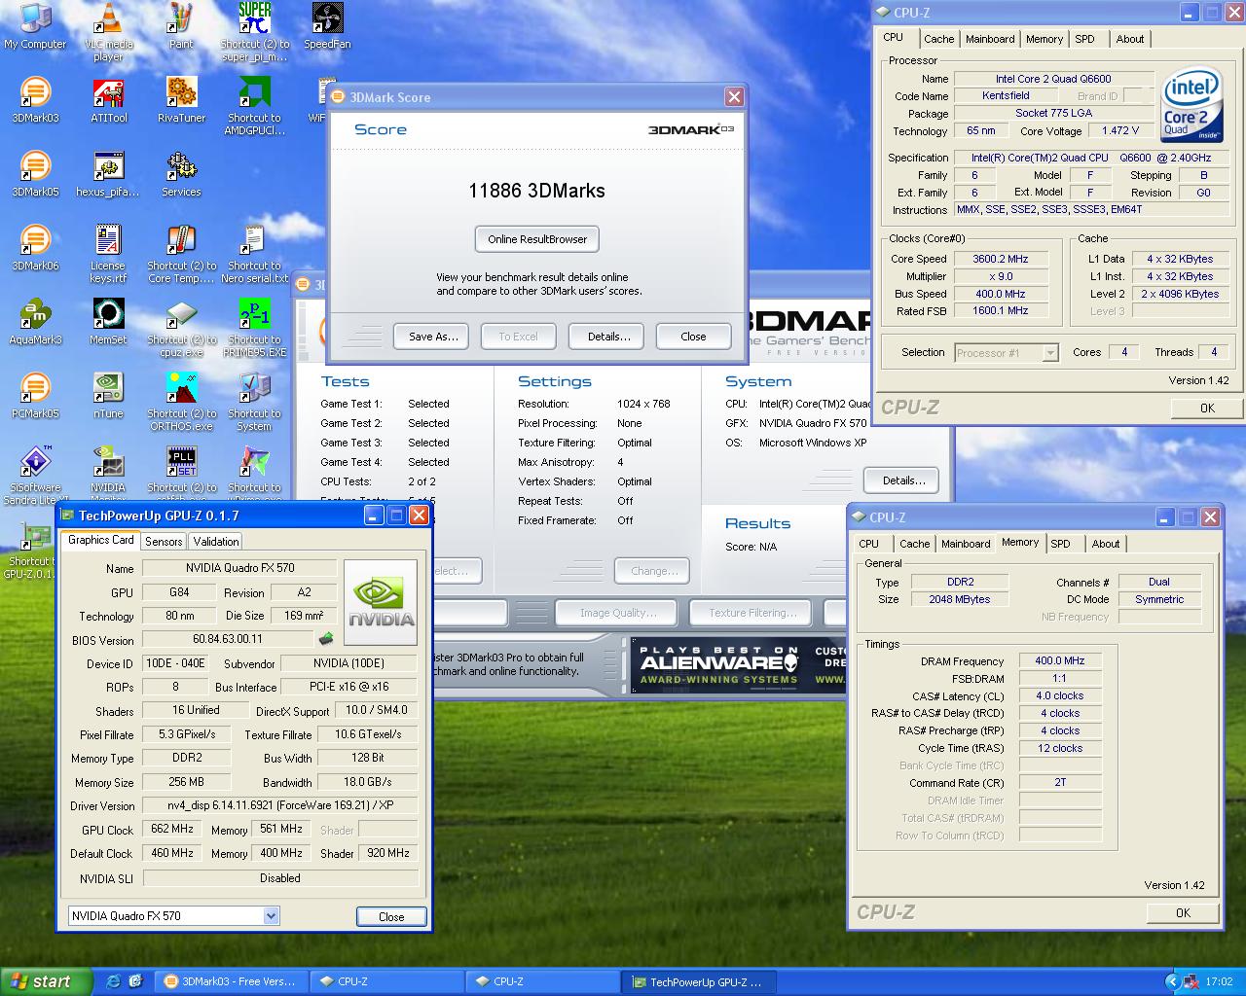Open the graphics card dropdown in GPU-Z
The width and height of the screenshot is (1246, 996).
point(271,915)
